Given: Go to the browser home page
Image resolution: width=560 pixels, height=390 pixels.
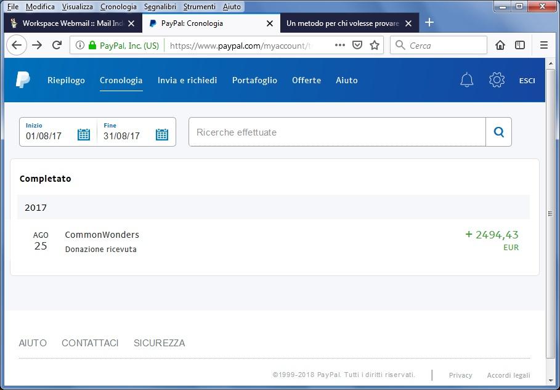Looking at the screenshot, I should click(x=500, y=45).
